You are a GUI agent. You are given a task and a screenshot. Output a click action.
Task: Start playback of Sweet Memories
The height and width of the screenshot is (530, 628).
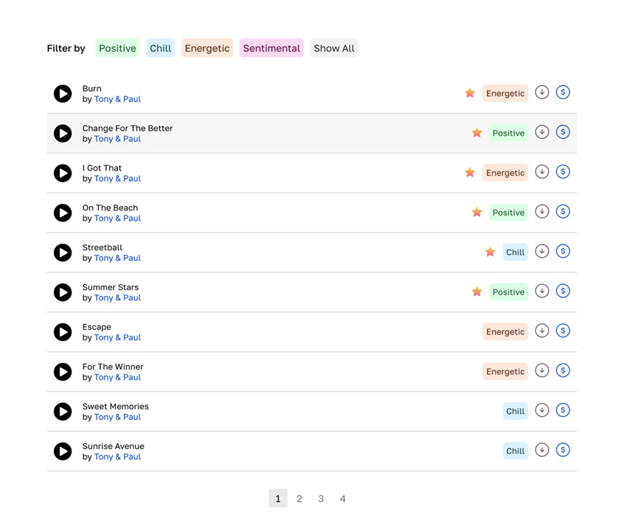click(63, 411)
